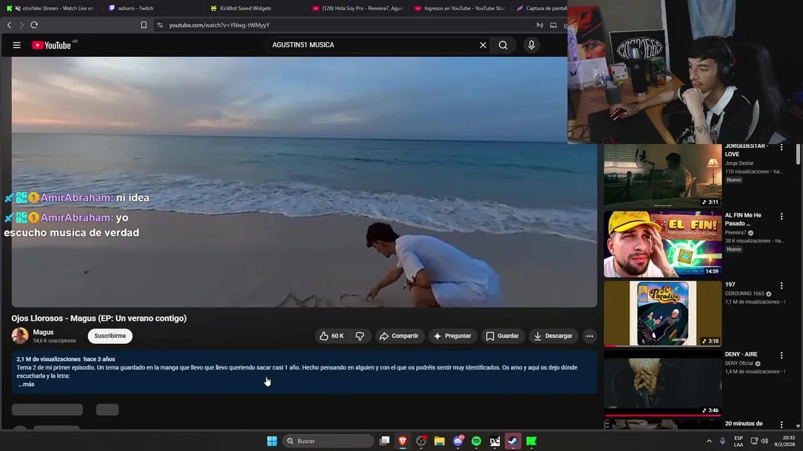Subscribe to Magus with Suscribirme button
Screen dimensions: 803x451
click(x=110, y=336)
